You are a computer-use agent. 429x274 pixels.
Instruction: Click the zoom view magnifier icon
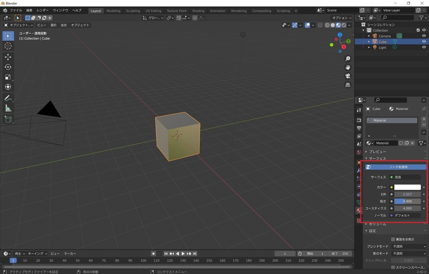point(347,59)
